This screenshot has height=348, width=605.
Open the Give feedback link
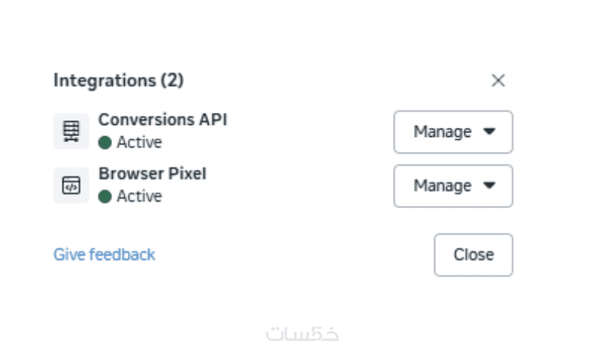[x=104, y=254]
